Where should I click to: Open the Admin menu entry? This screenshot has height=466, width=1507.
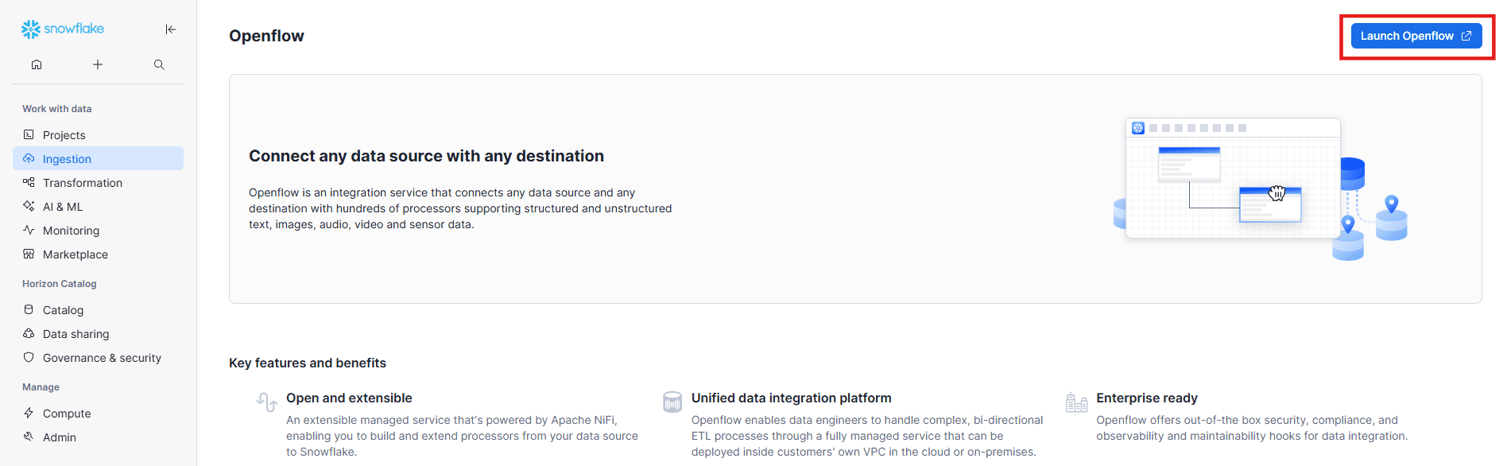(59, 437)
